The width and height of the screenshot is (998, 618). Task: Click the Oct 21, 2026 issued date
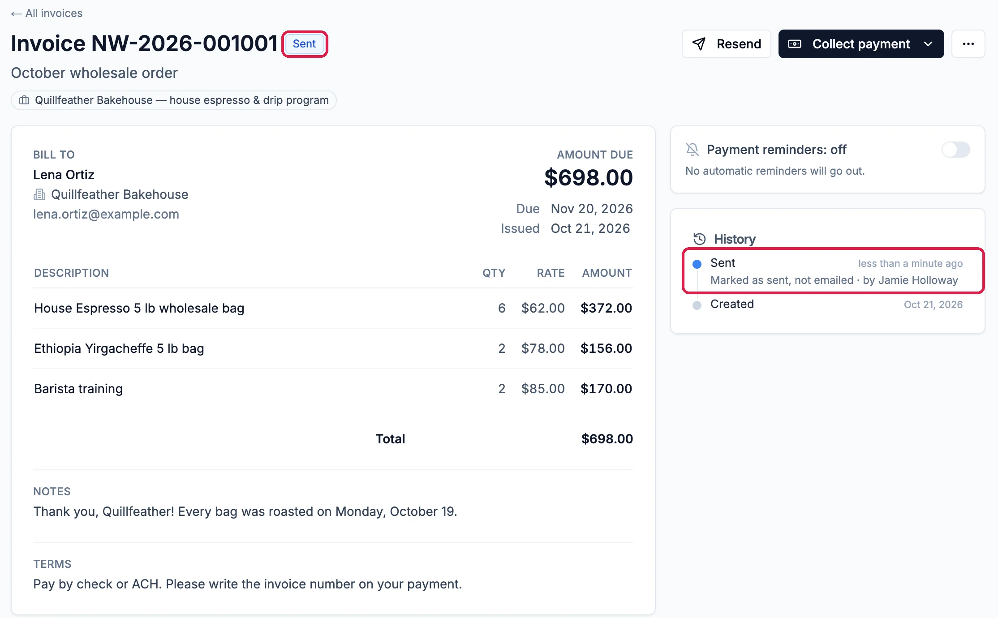(590, 228)
